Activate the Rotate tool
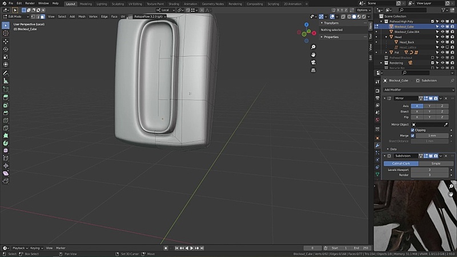 pyautogui.click(x=6, y=49)
